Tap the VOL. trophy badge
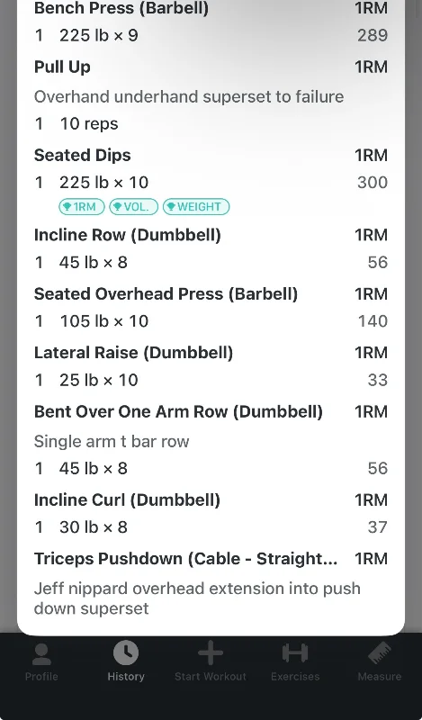Image resolution: width=422 pixels, height=720 pixels. 134,207
